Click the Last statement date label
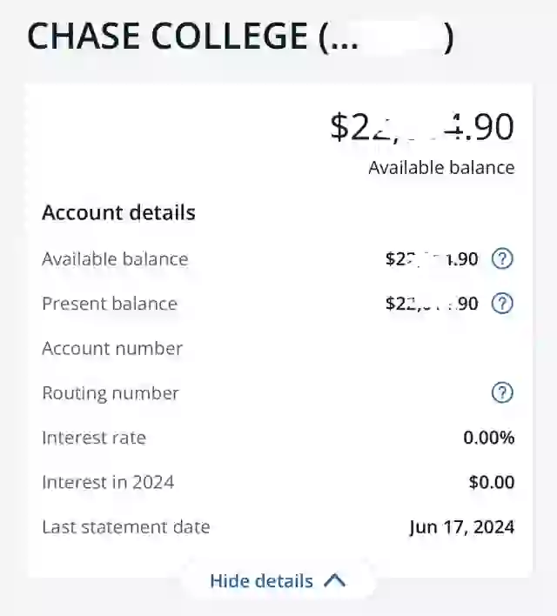Viewport: 557px width, 616px height. tap(126, 527)
